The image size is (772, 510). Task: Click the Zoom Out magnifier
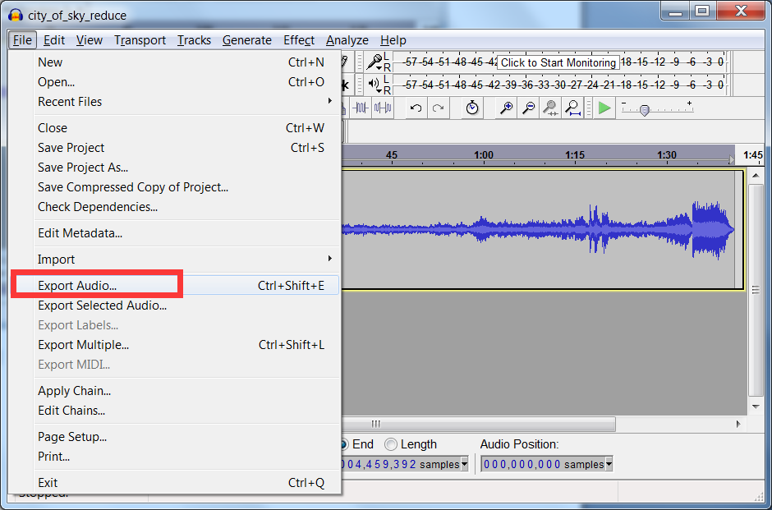point(529,108)
